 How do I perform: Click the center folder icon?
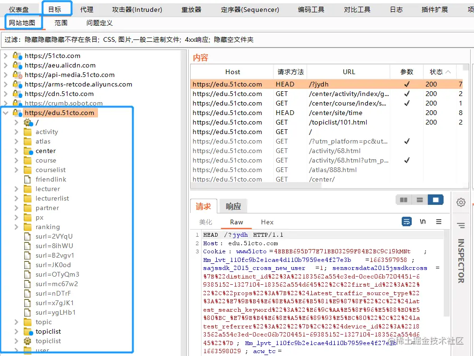(x=28, y=151)
